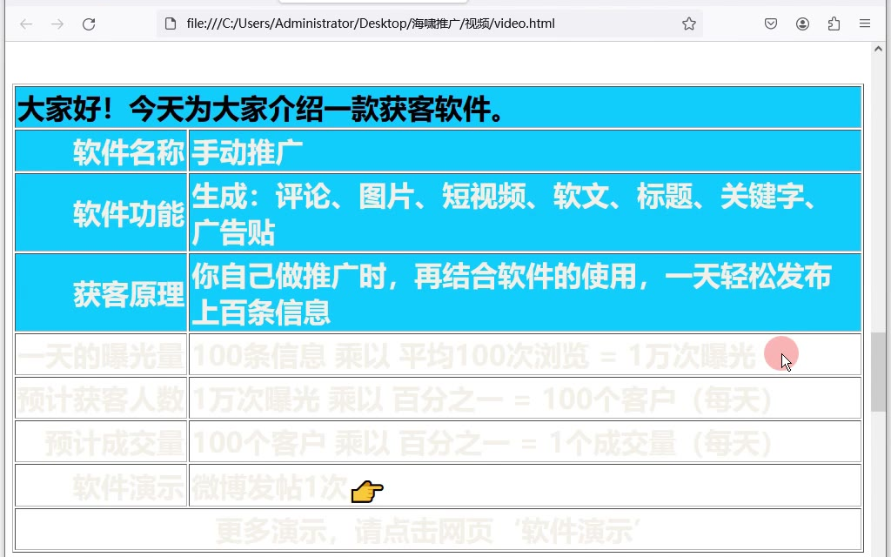Click the label 软件名称

coord(129,151)
